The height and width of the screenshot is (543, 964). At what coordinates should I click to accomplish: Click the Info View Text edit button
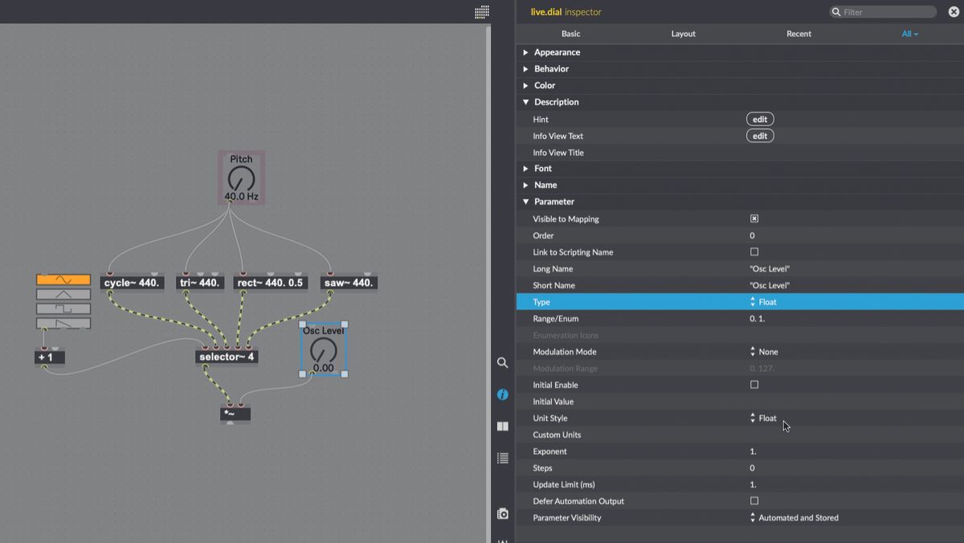pos(760,136)
